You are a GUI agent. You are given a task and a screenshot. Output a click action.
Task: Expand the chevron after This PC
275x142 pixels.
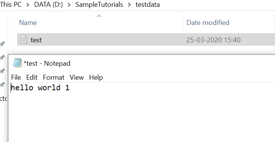[x=28, y=5]
